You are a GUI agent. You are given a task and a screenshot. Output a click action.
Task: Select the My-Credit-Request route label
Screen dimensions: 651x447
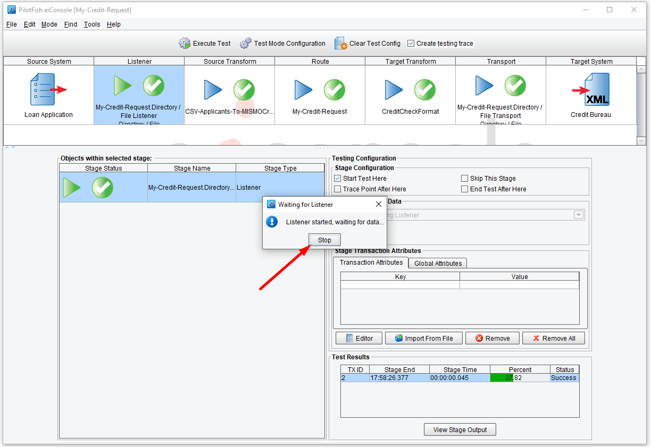[320, 112]
